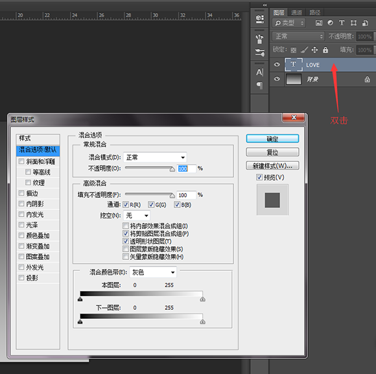Viewport: 376px width, 374px height.
Task: Enable the 颜色叠加 checkbox
Action: pos(21,235)
